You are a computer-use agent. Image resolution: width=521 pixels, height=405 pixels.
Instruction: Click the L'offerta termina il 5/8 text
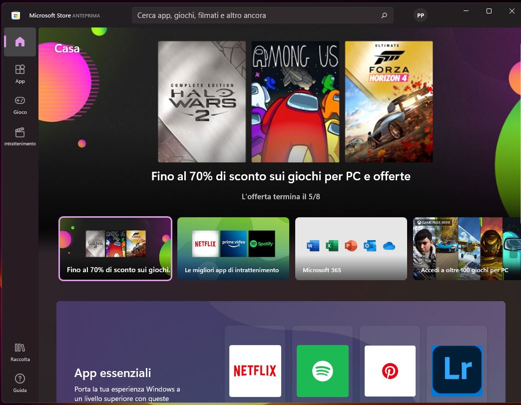[281, 197]
